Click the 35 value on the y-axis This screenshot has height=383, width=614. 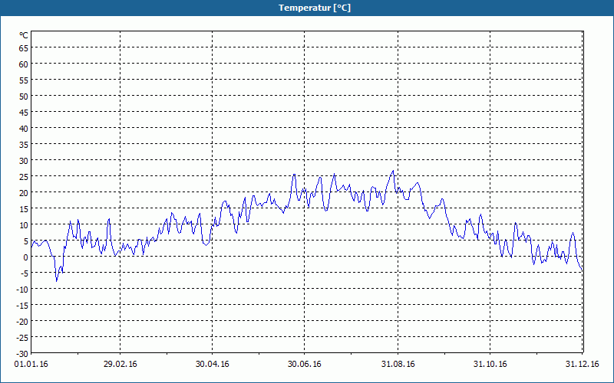tap(24, 145)
